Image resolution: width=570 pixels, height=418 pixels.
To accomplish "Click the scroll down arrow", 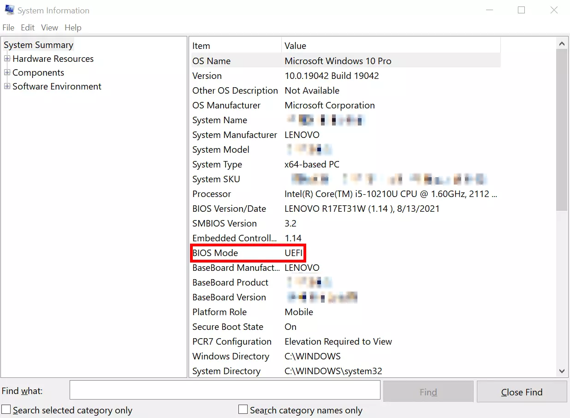I will click(562, 371).
